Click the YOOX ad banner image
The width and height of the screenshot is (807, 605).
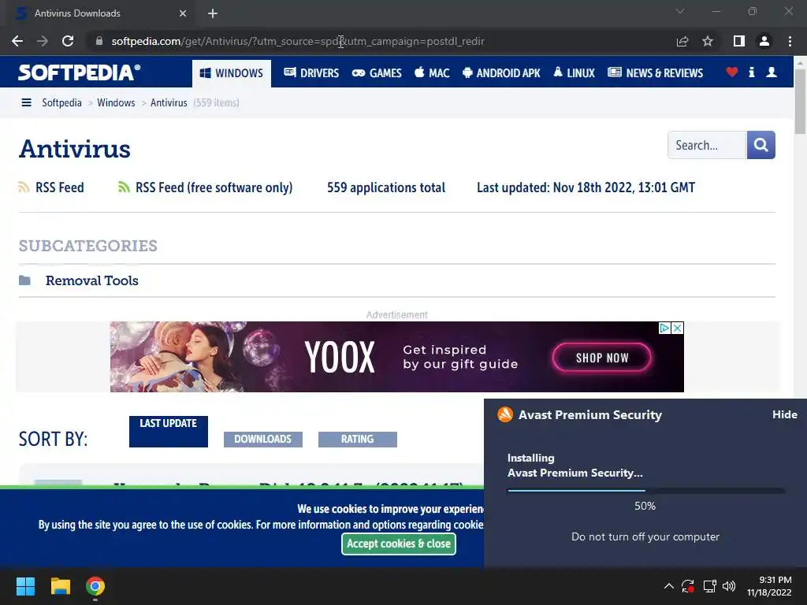click(397, 357)
